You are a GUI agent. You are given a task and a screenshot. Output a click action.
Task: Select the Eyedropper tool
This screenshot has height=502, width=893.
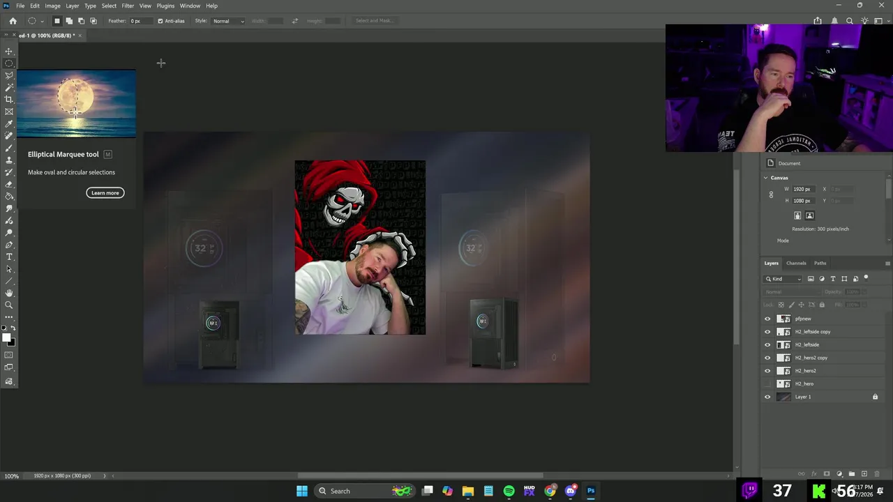click(9, 123)
